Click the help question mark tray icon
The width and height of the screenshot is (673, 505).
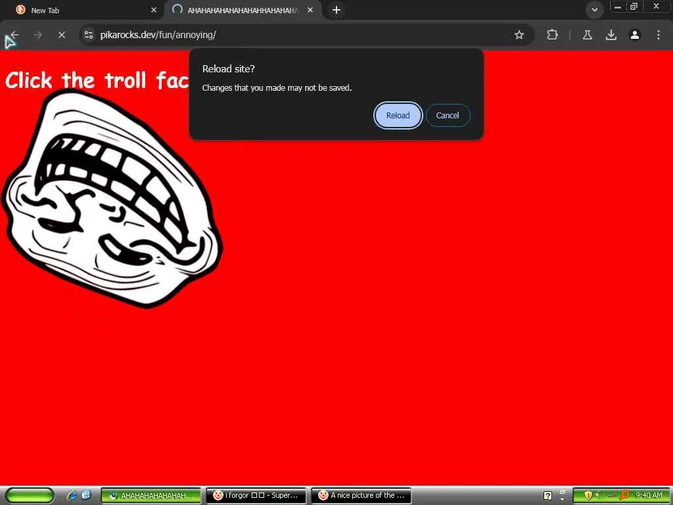(x=547, y=496)
